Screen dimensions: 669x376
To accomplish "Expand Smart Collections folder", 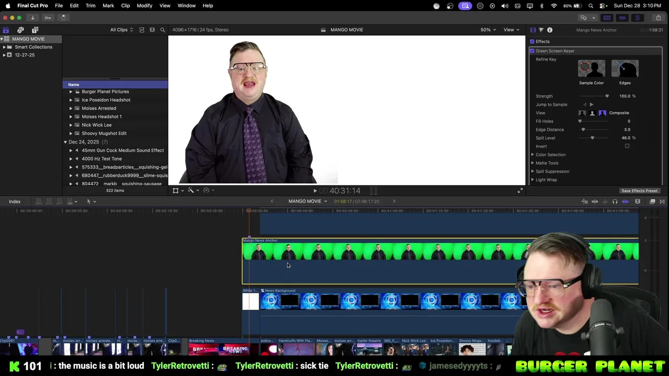I will tap(4, 47).
